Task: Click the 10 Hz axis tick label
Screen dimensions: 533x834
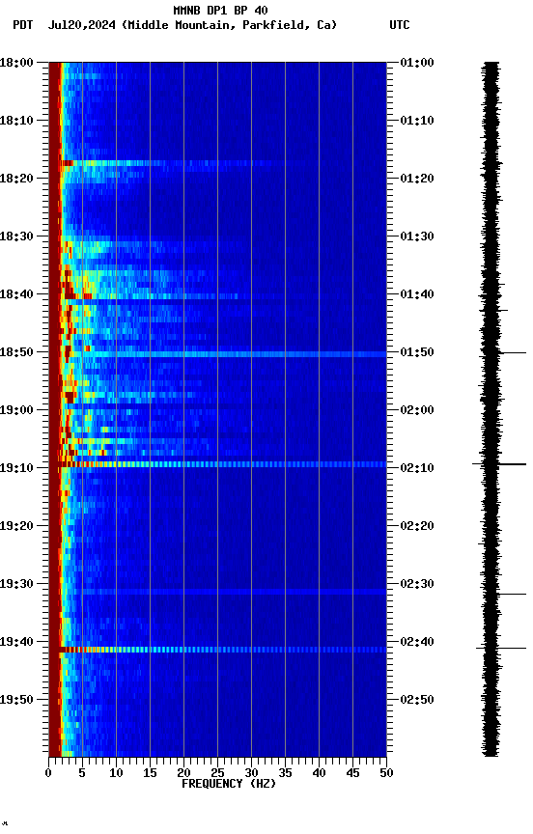Action: point(116,773)
